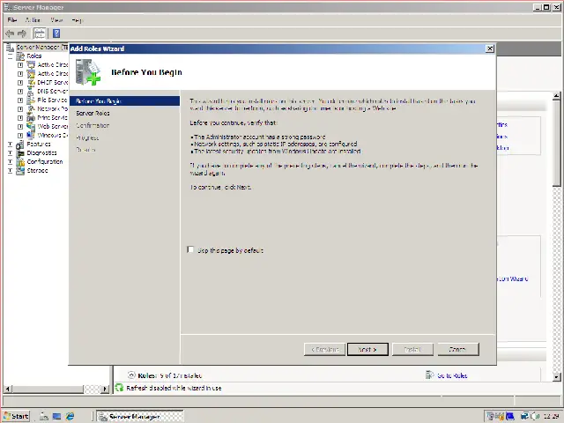564x423 pixels.
Task: Click the main pane scroll down arrow
Action: coord(556,377)
